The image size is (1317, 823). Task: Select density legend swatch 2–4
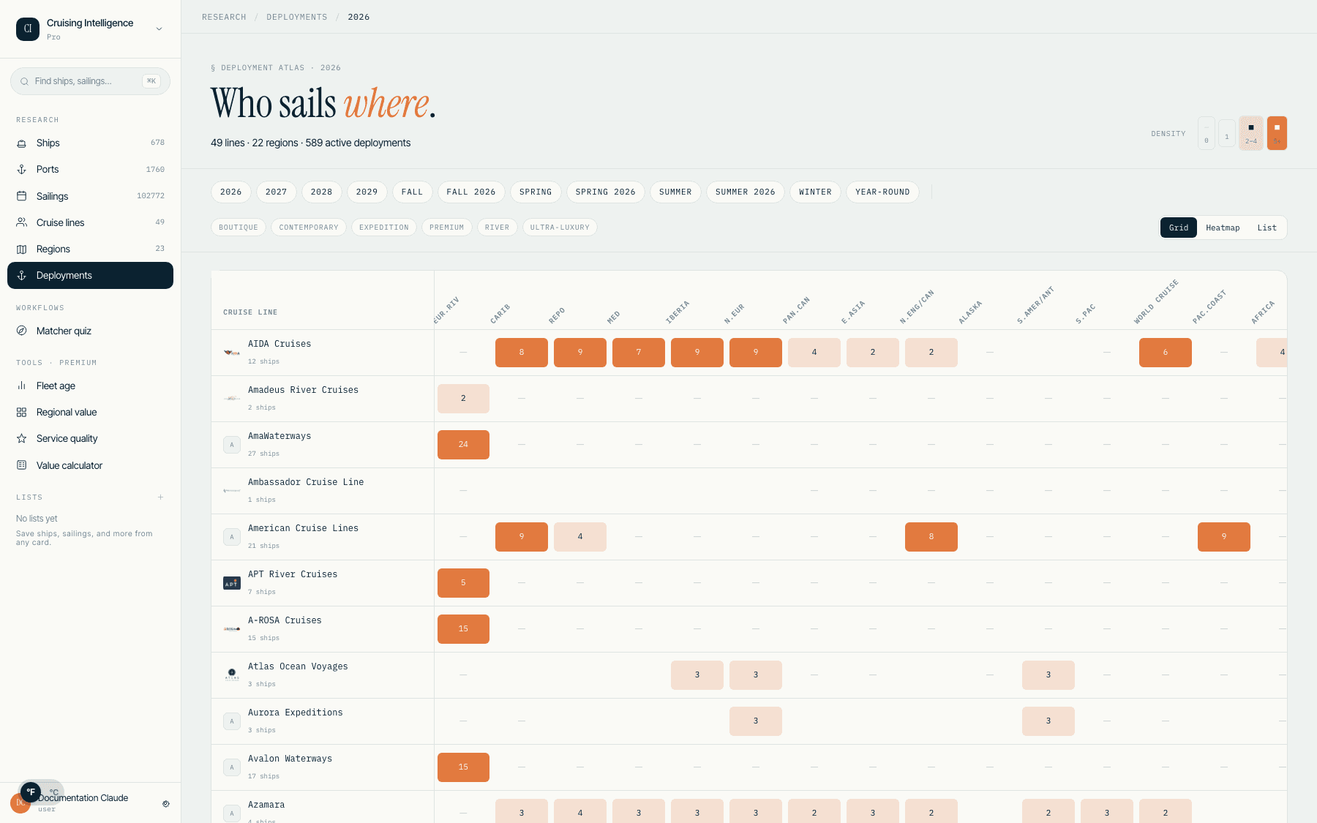(x=1251, y=133)
